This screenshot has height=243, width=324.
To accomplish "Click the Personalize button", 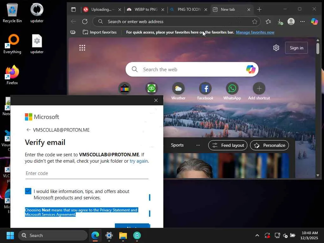I will click(x=269, y=145).
